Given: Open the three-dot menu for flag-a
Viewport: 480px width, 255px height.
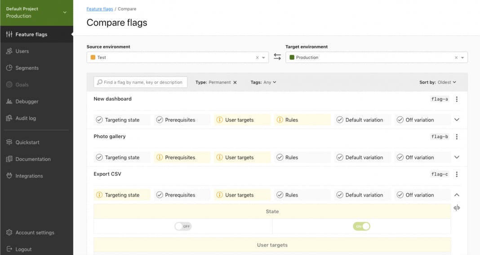Looking at the screenshot, I should [457, 99].
